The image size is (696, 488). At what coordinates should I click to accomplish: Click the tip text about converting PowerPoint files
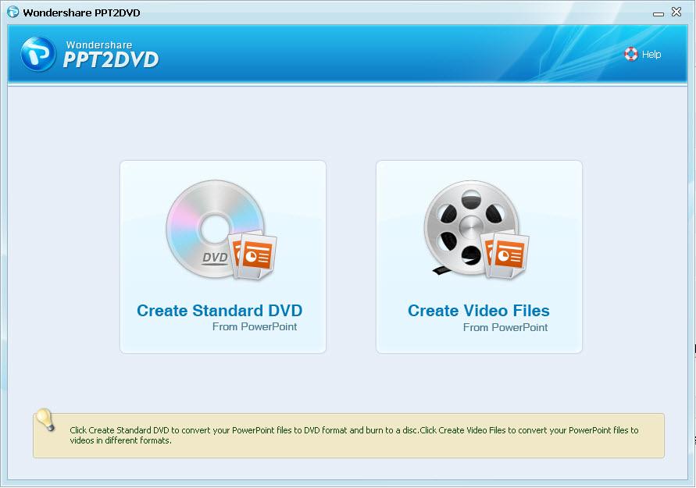[354, 435]
